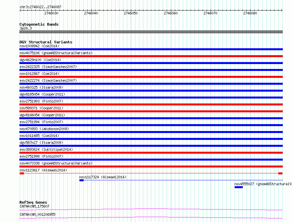Select the 3p26.3 band label

click(26, 28)
